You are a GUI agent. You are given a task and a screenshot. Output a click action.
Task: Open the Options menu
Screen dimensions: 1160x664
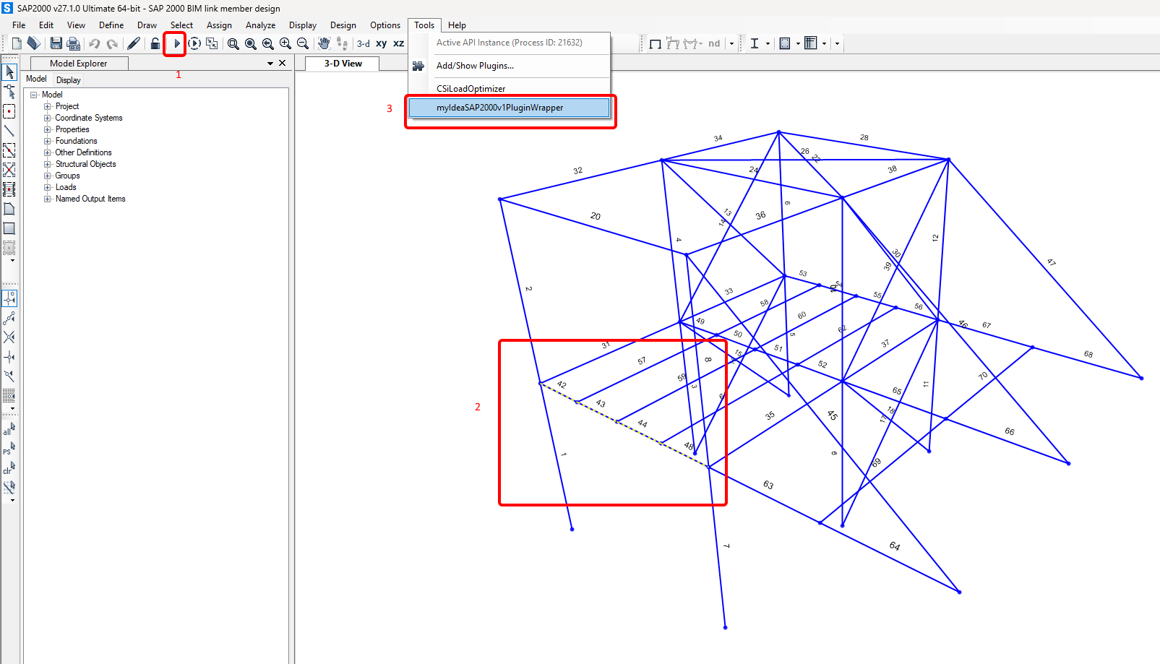(x=385, y=25)
